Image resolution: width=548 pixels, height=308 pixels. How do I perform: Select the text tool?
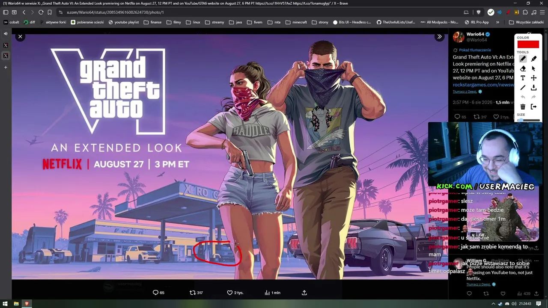click(523, 78)
